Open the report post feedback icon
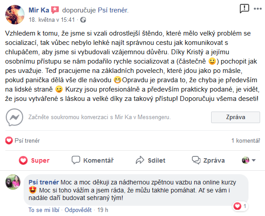Image resolution: width=265 pixels, height=216 pixels. pyautogui.click(x=244, y=8)
